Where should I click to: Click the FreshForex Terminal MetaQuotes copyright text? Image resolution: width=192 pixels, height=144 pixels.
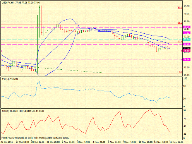35,138
